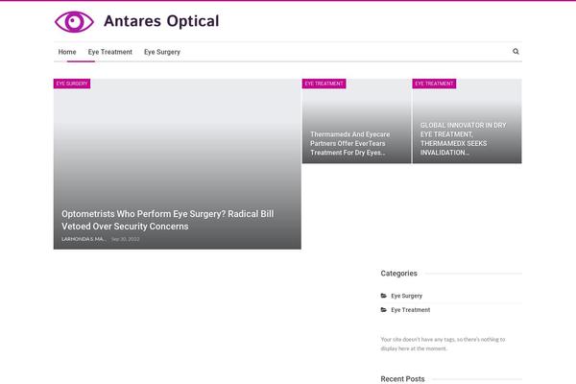Click folder icon beside Eye Surgery category

coord(383,296)
